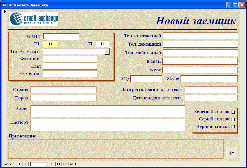Click the Фамилия text field
The image size is (247, 168).
click(70, 59)
